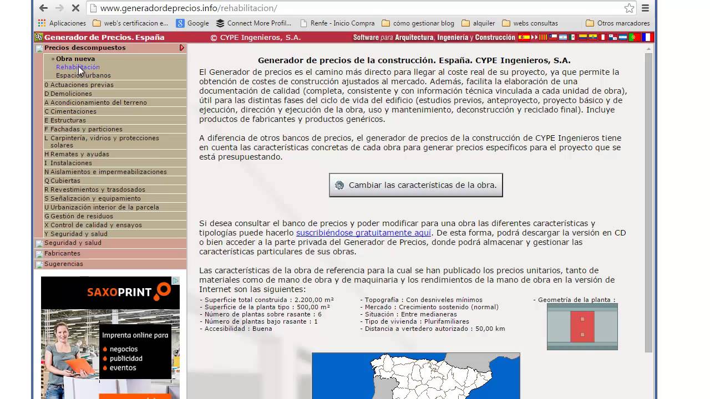This screenshot has width=710, height=399.
Task: Open chapter S Señalización y equipamiento
Action: pos(115,198)
